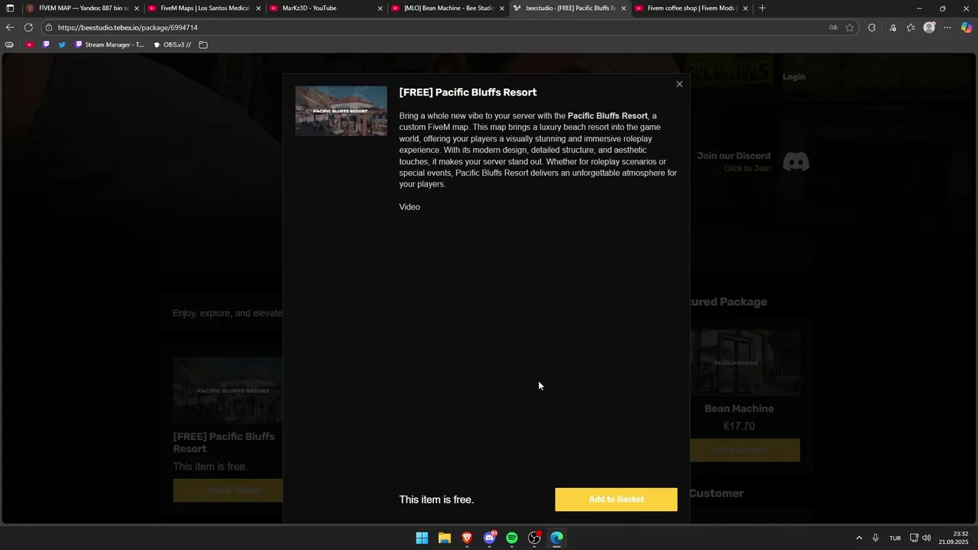The width and height of the screenshot is (978, 550).
Task: Close the MarKz3D YouTube tab
Action: [x=380, y=8]
